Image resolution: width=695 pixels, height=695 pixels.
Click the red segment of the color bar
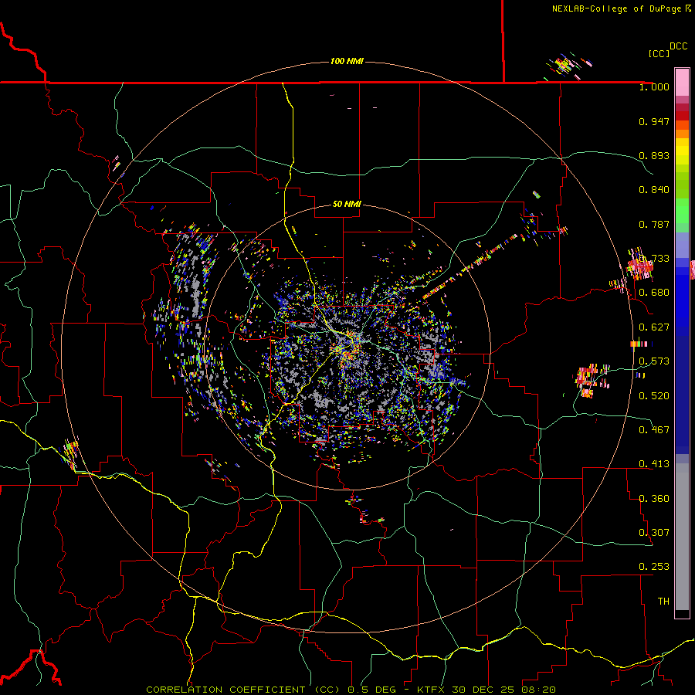click(x=682, y=116)
